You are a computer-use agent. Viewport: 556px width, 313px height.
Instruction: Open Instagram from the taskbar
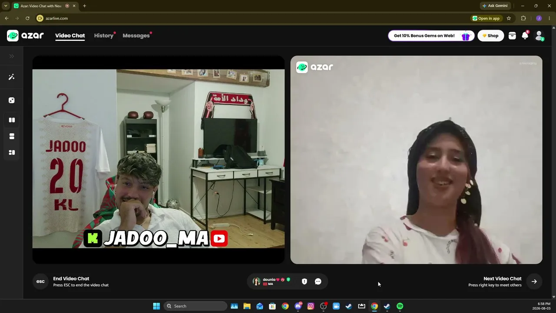pos(311,306)
